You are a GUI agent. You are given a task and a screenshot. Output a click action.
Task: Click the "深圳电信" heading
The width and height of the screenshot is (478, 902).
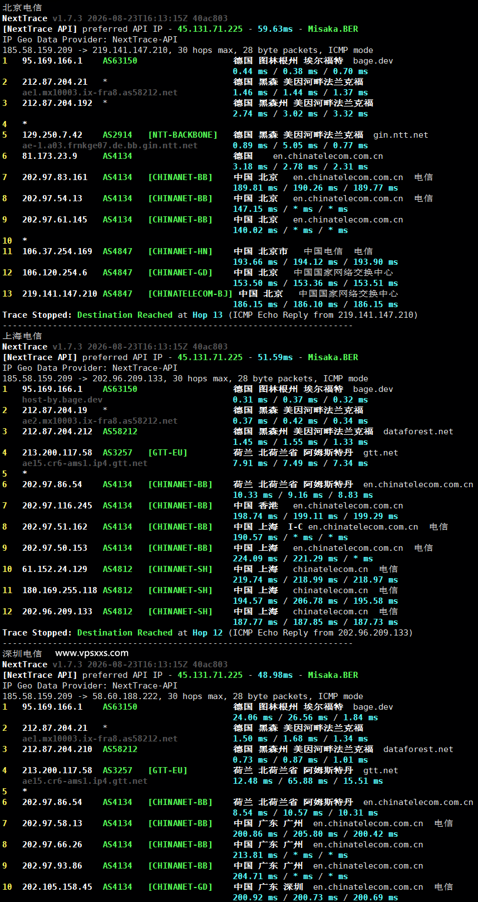(x=22, y=653)
